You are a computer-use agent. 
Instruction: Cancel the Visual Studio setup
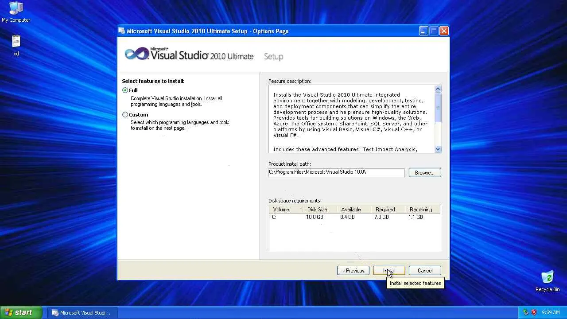(425, 271)
